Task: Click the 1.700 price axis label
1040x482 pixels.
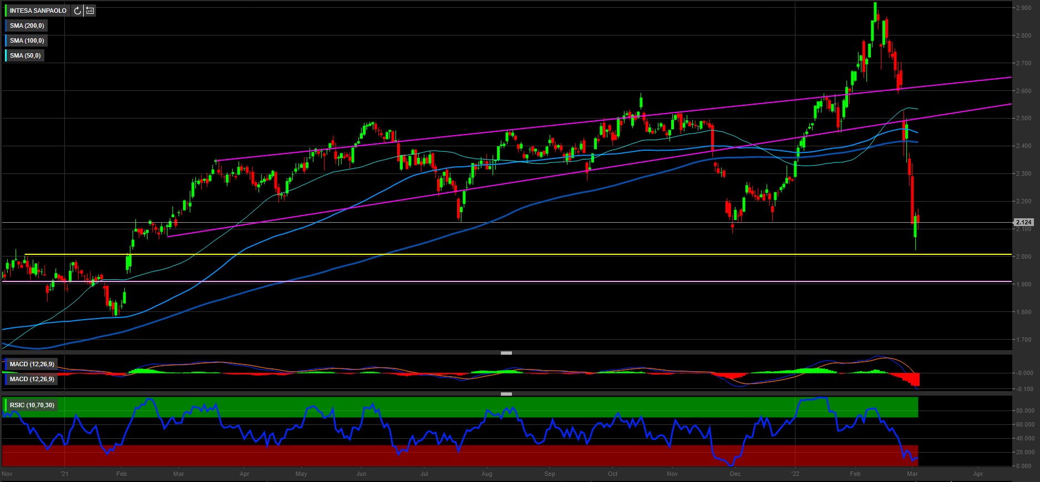Action: (x=1023, y=340)
